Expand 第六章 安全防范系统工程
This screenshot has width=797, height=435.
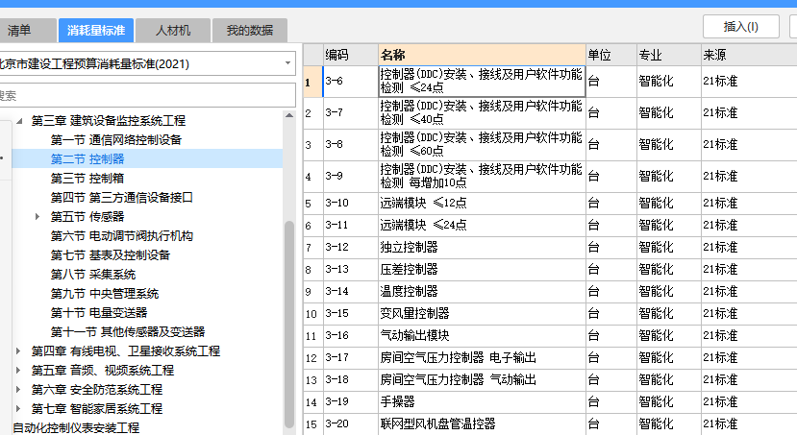click(x=18, y=390)
